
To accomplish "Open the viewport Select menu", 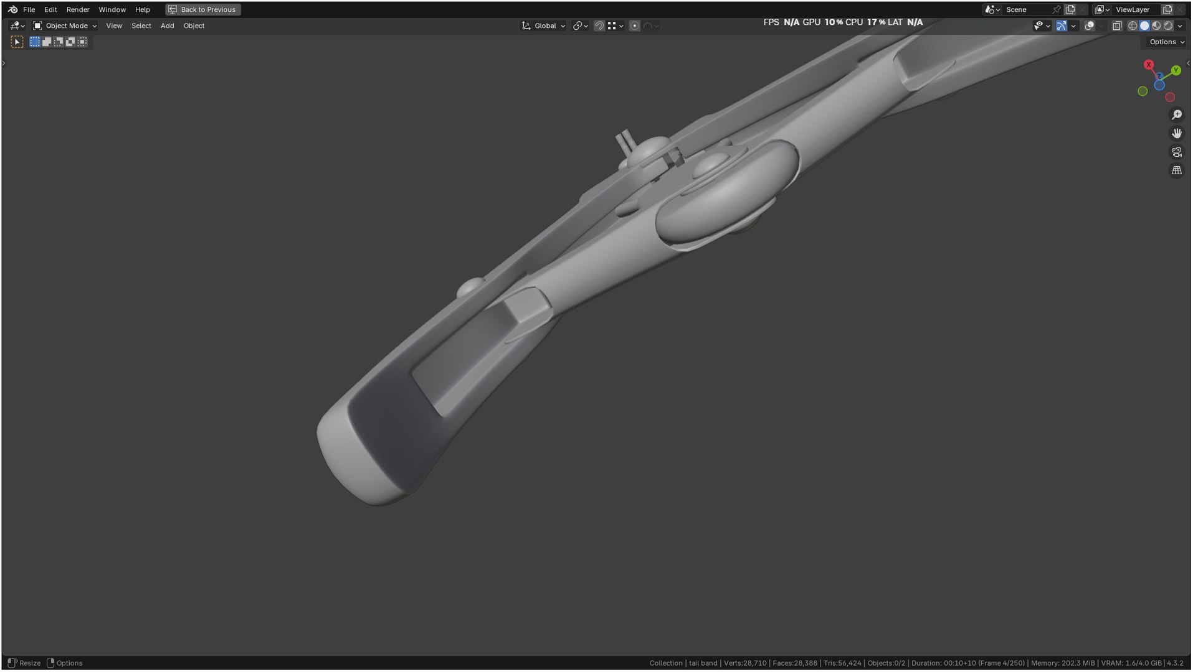I will [x=141, y=26].
